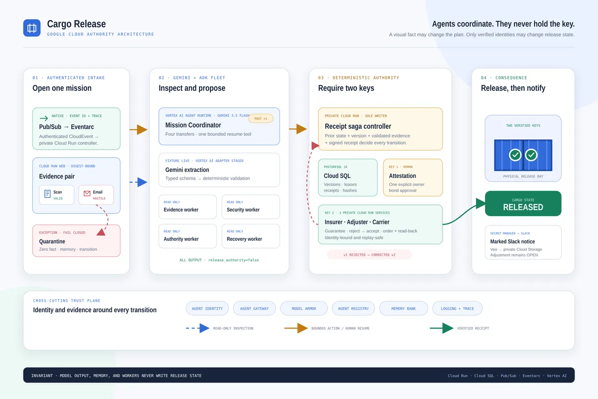
Task: Select the Security worker box
Action: [x=251, y=206]
